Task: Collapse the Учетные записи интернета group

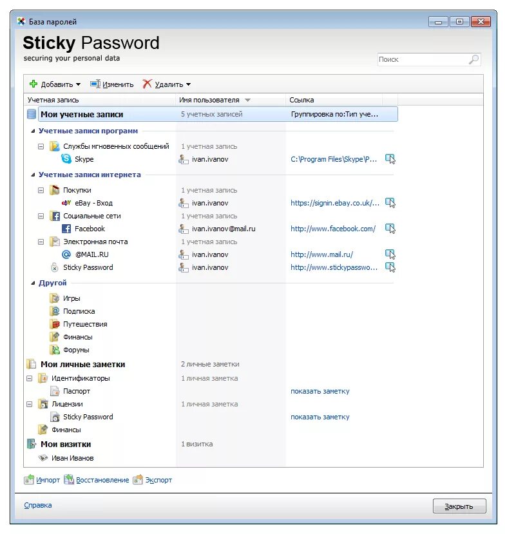Action: tap(33, 175)
